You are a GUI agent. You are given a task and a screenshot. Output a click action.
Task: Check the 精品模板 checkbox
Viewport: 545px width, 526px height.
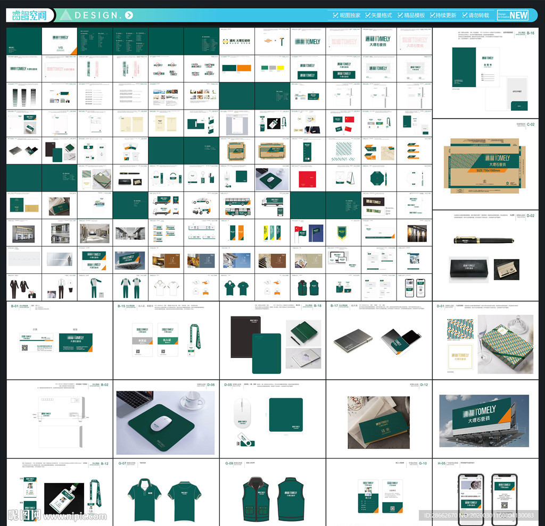point(400,15)
